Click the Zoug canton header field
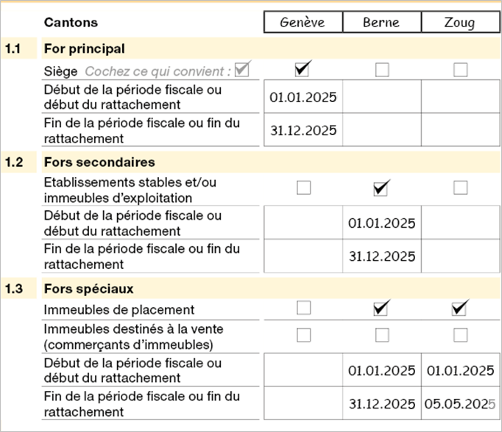The height and width of the screenshot is (432, 502). [x=460, y=22]
